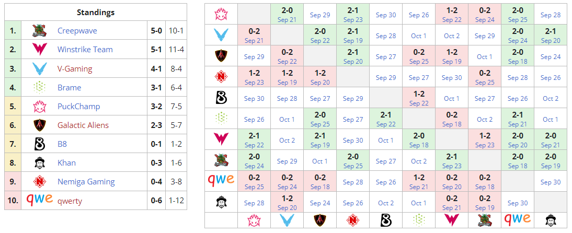Click the Winstrike logo in the Standings table
Image resolution: width=572 pixels, height=233 pixels.
40,50
